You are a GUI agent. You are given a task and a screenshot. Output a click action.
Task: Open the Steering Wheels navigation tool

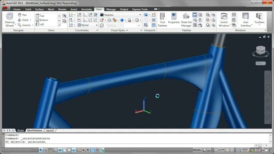9,20
